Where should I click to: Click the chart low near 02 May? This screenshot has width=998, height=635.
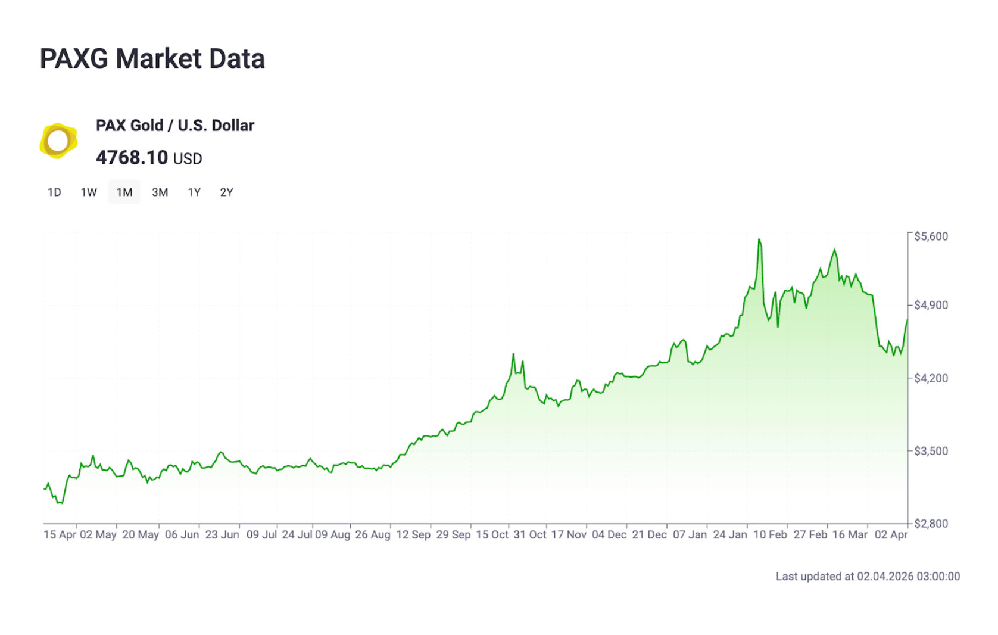[60, 503]
